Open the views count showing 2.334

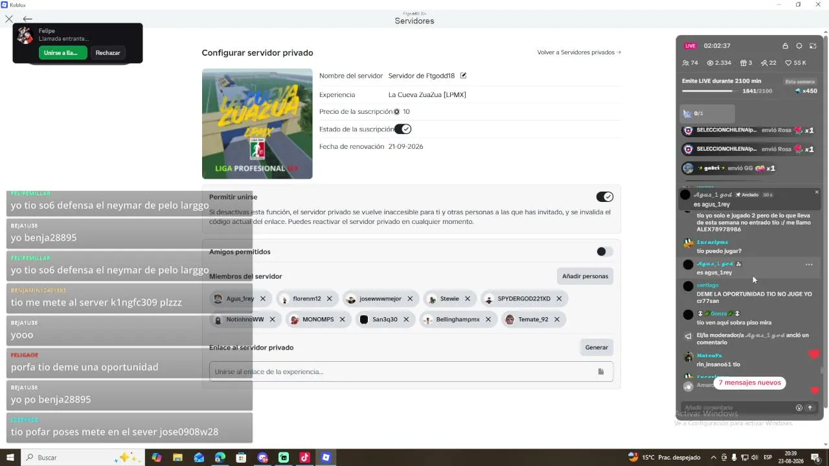(719, 63)
